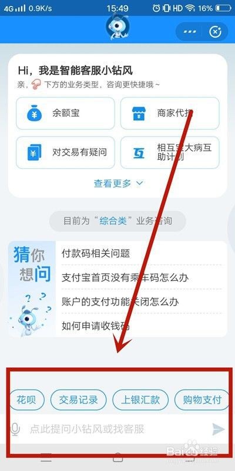The height and width of the screenshot is (471, 235).
Task: Select the 商家代扣 shop icon
Action: 139,113
